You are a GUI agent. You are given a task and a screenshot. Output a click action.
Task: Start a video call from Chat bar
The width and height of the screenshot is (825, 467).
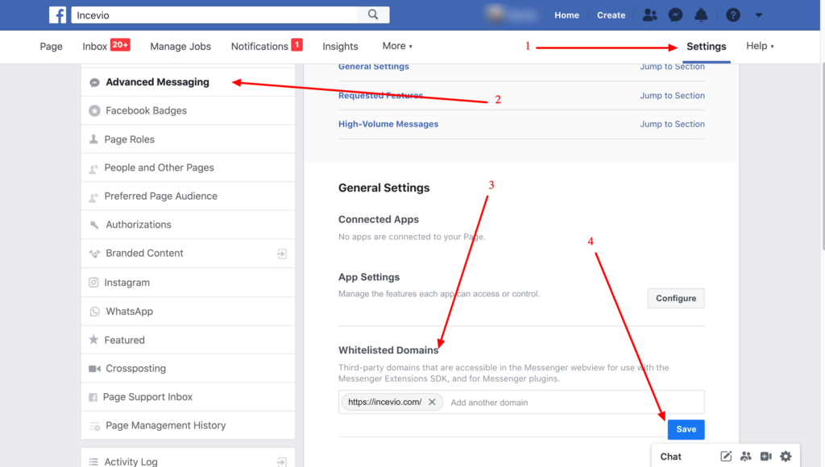[x=765, y=457]
